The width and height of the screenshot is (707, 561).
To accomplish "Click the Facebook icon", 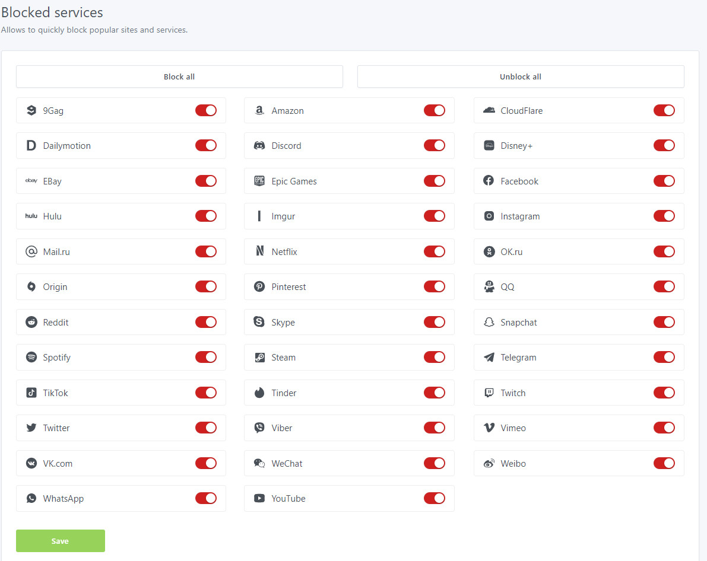I will click(489, 181).
